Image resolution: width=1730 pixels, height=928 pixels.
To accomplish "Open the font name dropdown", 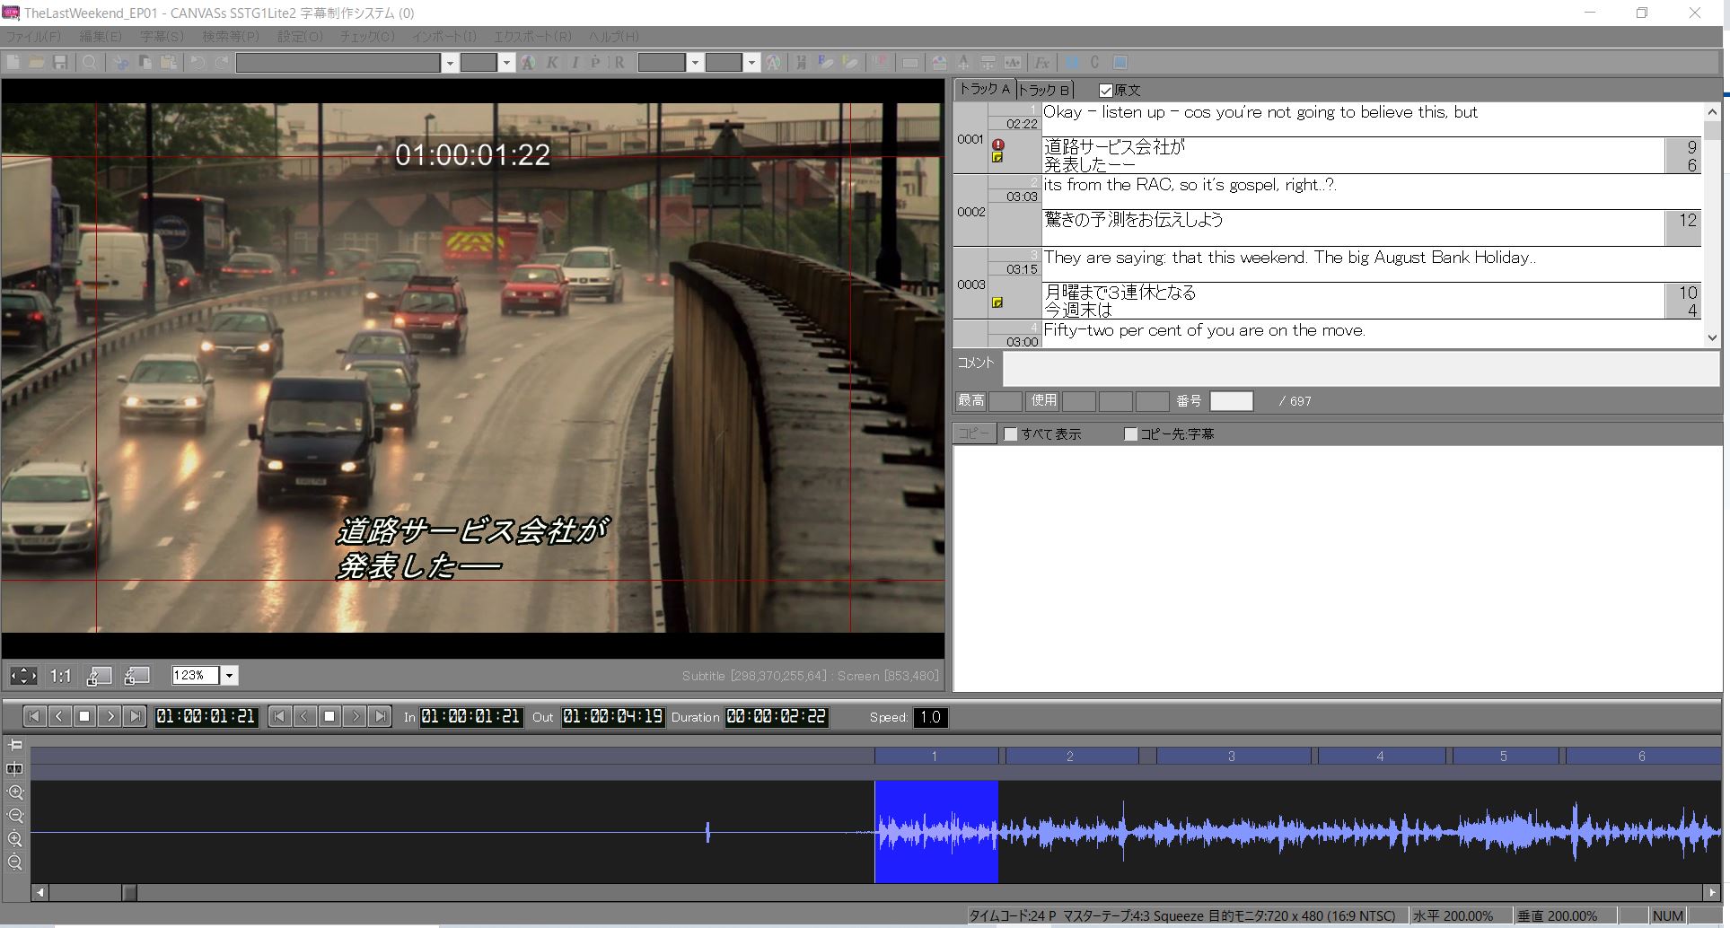I will pyautogui.click(x=450, y=63).
